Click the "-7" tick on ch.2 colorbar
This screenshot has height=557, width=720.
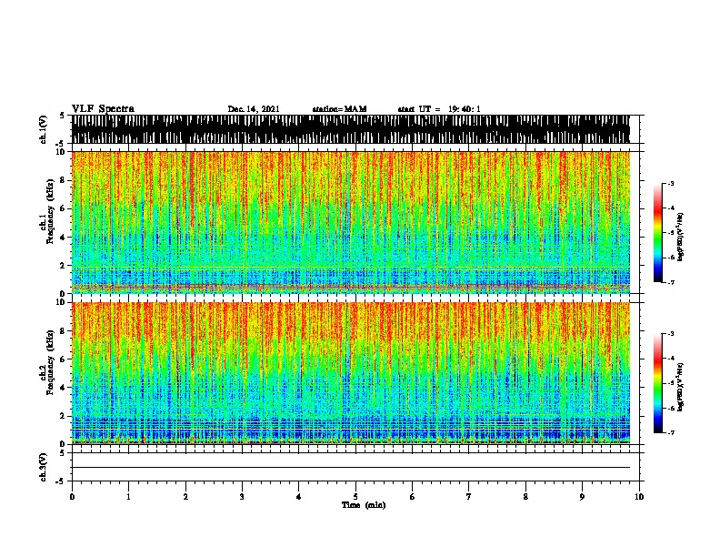[670, 432]
